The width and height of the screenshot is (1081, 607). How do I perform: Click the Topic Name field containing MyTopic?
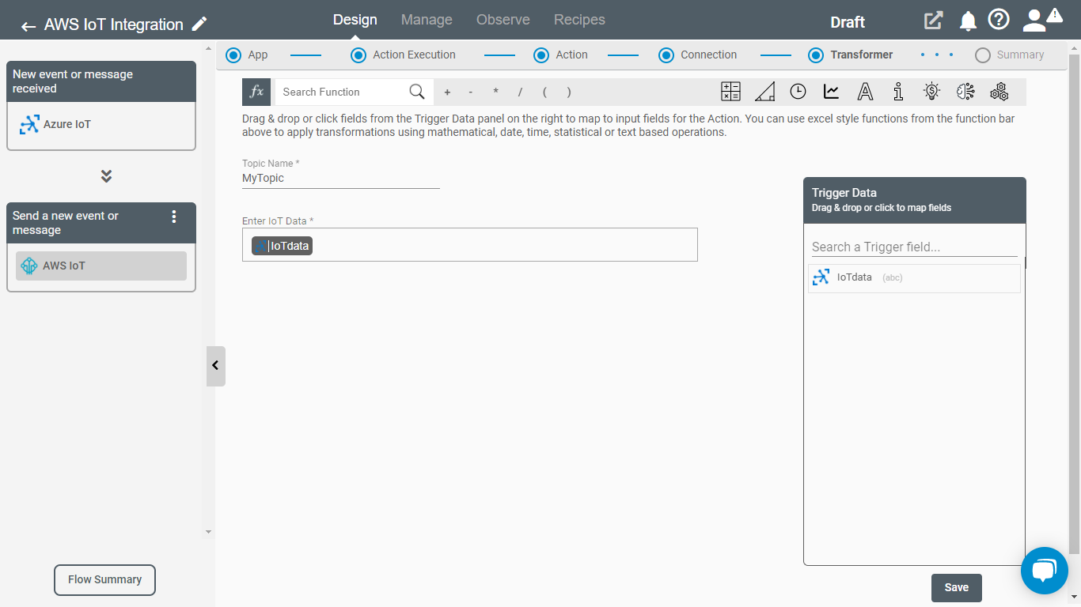point(341,179)
